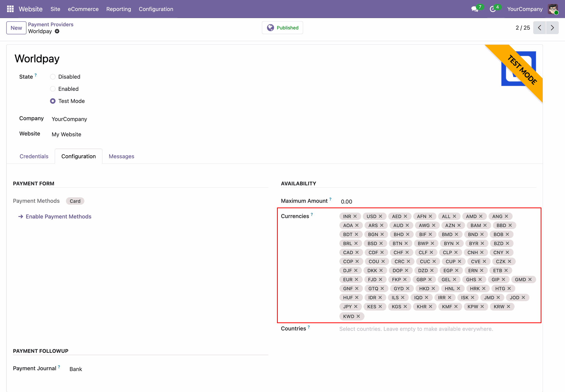This screenshot has width=565, height=392.
Task: Remove the JPY currency tag
Action: tap(356, 306)
